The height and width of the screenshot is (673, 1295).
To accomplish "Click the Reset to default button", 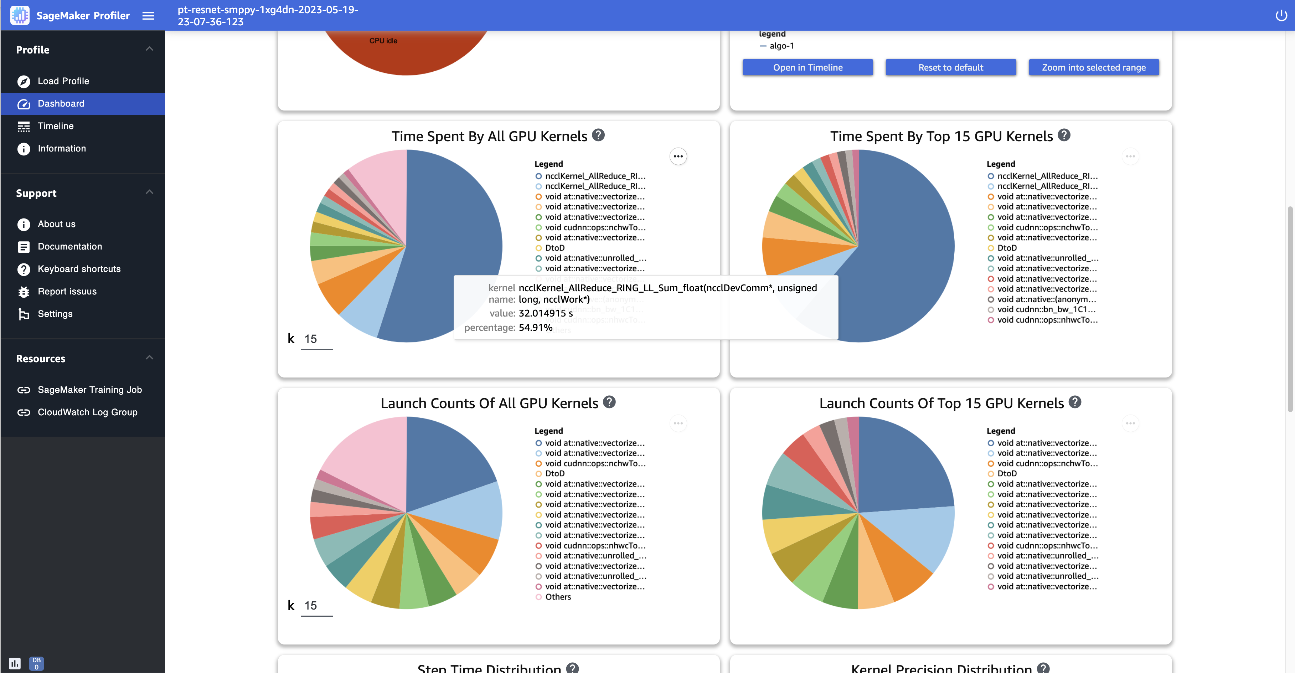I will [951, 67].
